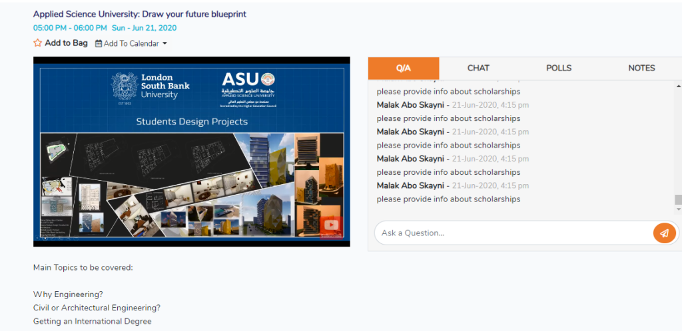
Task: Click the YouTube logo on the video
Action: click(332, 225)
